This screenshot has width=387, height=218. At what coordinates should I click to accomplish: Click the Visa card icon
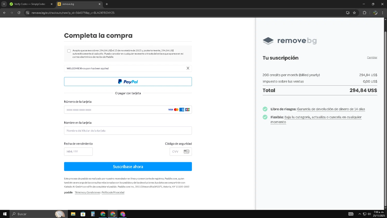tap(171, 110)
